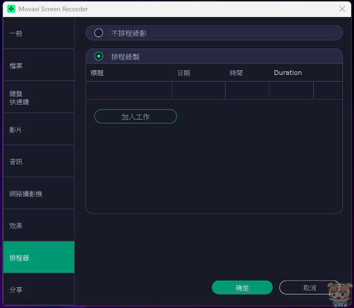Click the Duration column header
This screenshot has width=354, height=308.
tap(288, 73)
